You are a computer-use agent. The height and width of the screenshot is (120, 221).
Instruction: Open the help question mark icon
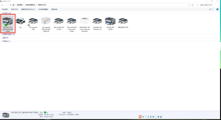pyautogui.click(x=217, y=9)
